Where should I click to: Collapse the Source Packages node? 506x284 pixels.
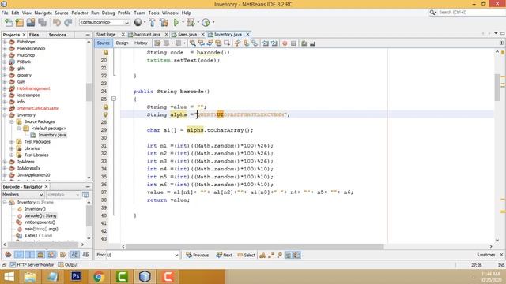tap(12, 121)
